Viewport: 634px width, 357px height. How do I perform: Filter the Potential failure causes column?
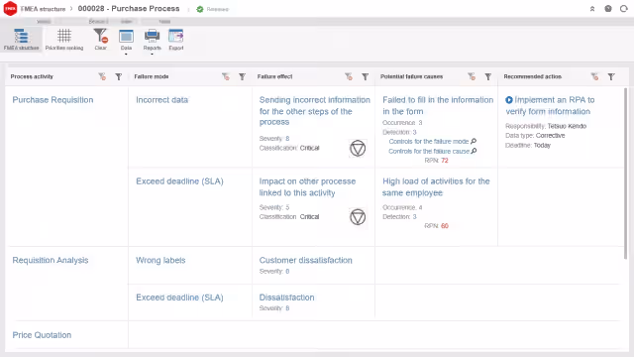488,76
